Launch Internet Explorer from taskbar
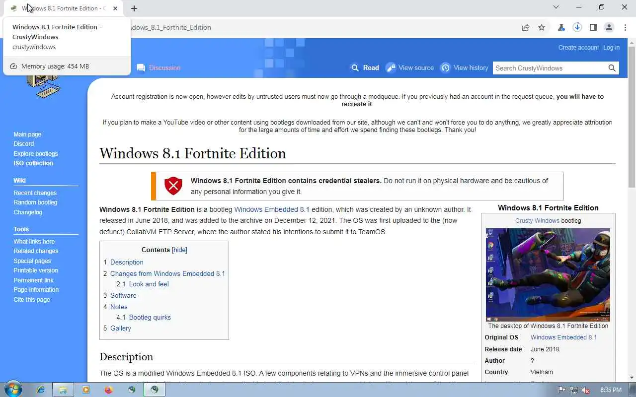The width and height of the screenshot is (636, 397). click(x=41, y=390)
